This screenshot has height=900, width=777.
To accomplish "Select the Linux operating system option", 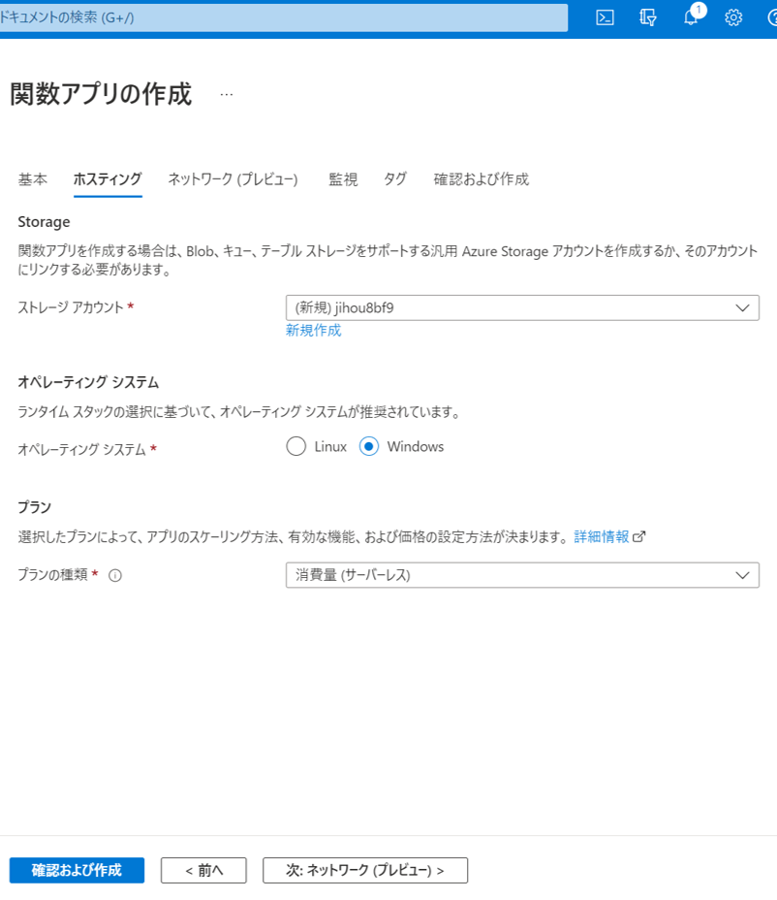I will pyautogui.click(x=296, y=447).
